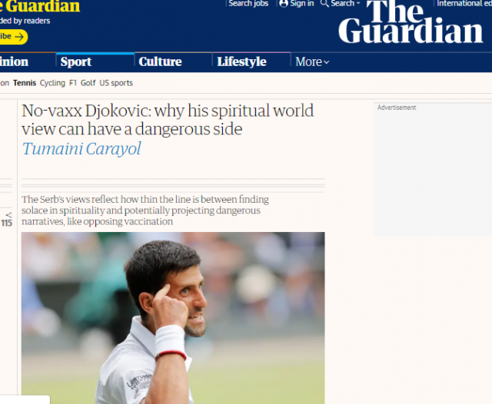Click the Sign in profile icon
The height and width of the screenshot is (404, 492).
(x=284, y=3)
